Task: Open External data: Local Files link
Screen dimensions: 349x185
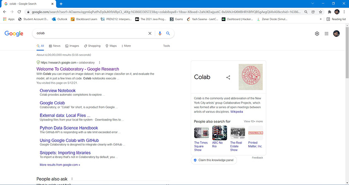Action: [x=65, y=115]
